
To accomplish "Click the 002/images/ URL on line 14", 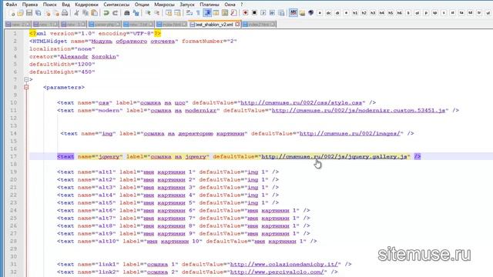I will pyautogui.click(x=350, y=133).
